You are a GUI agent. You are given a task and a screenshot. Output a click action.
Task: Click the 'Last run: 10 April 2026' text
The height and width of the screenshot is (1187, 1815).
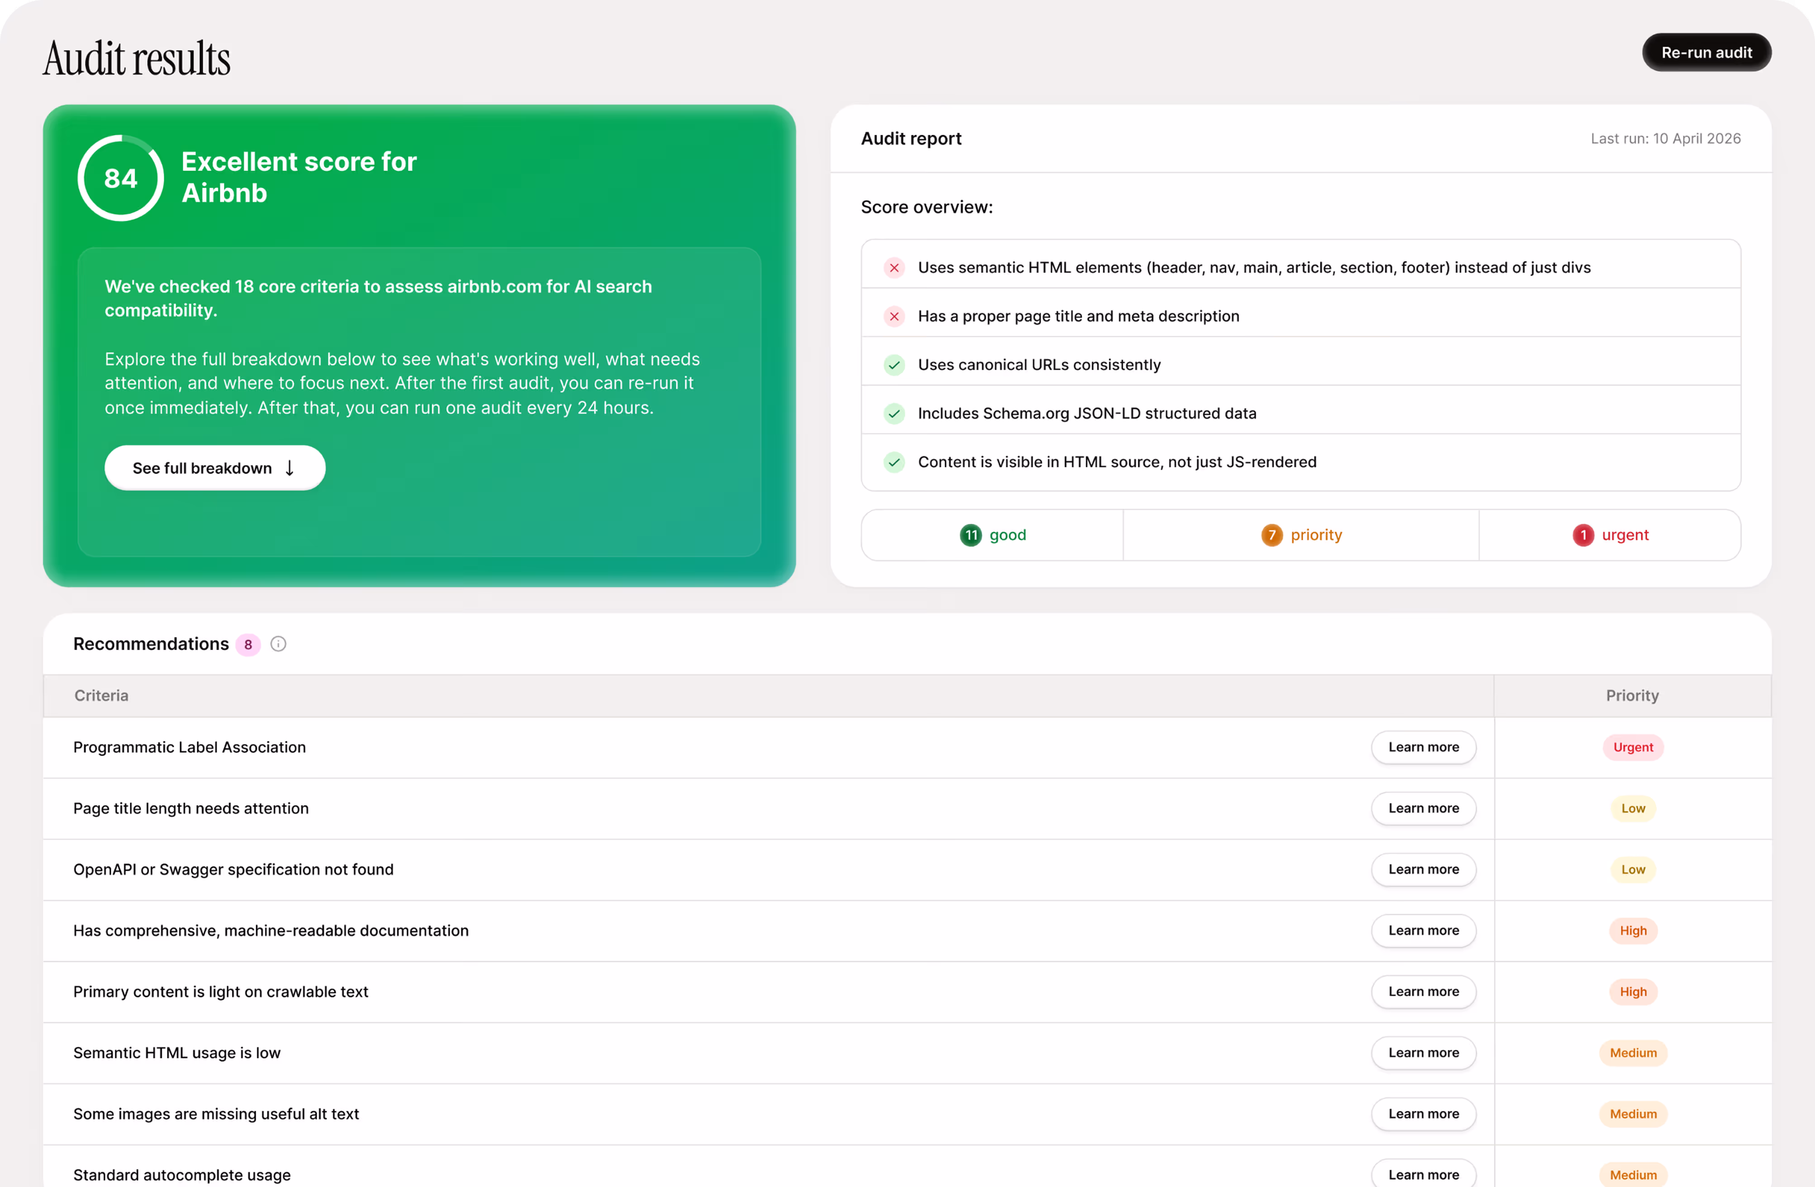point(1665,139)
